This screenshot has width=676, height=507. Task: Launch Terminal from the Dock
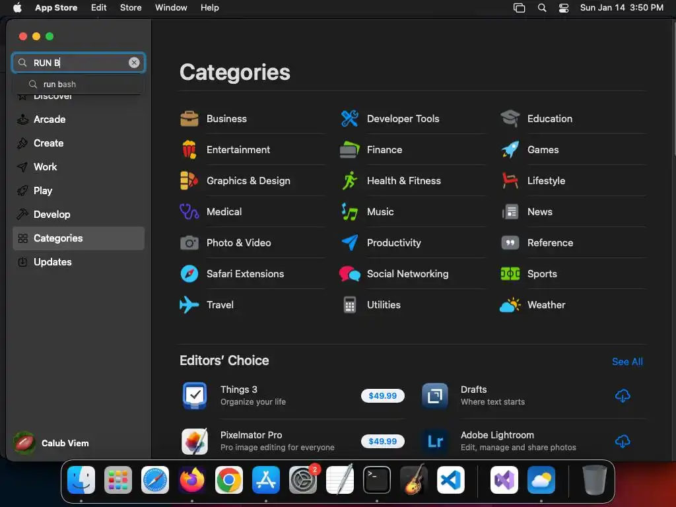[x=377, y=479]
